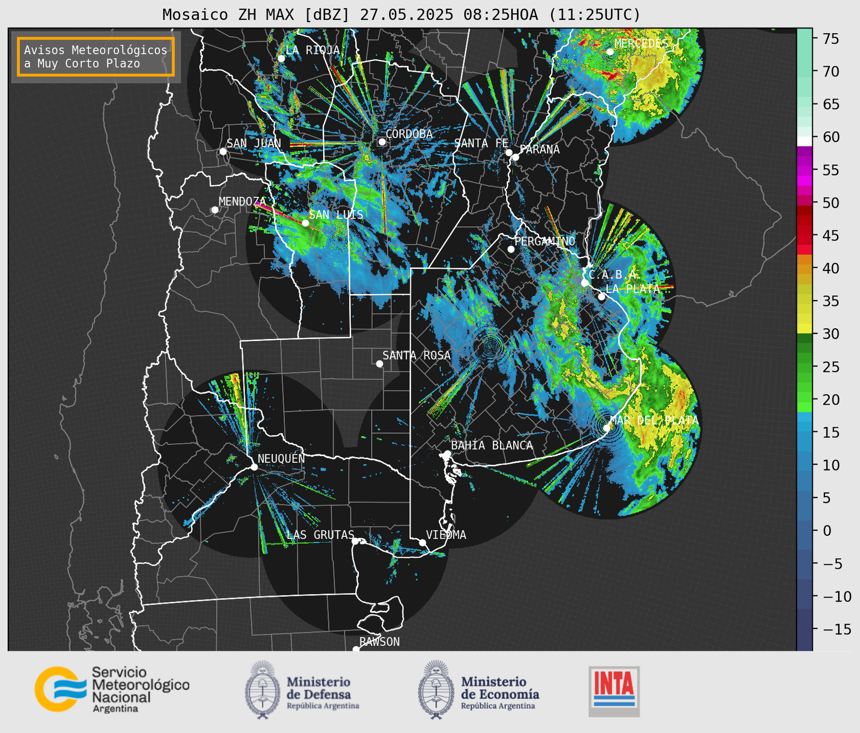
Task: Click the NEUQUÉN city marker dot
Action: pyautogui.click(x=254, y=467)
